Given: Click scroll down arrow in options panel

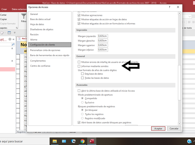Looking at the screenshot, I should pyautogui.click(x=179, y=124).
